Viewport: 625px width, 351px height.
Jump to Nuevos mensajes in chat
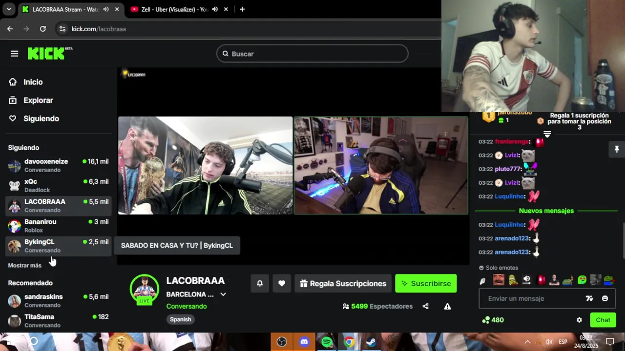pyautogui.click(x=546, y=211)
